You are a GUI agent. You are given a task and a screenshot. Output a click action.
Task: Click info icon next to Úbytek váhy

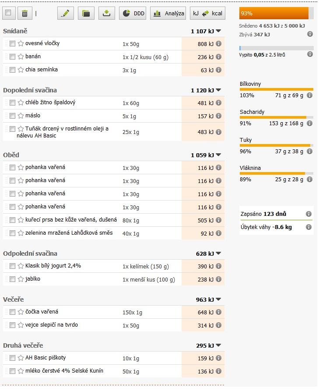pos(308,227)
